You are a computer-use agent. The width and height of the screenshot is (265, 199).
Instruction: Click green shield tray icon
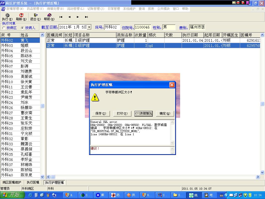(x=246, y=195)
